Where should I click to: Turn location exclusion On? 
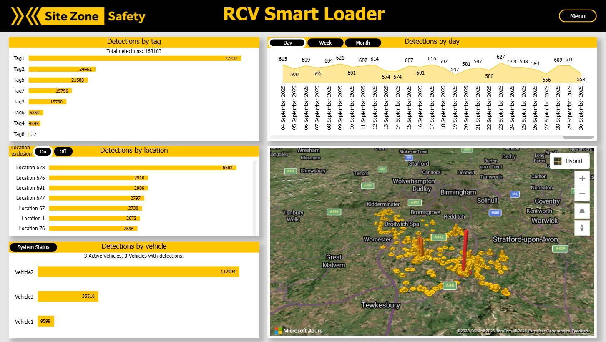click(x=43, y=151)
